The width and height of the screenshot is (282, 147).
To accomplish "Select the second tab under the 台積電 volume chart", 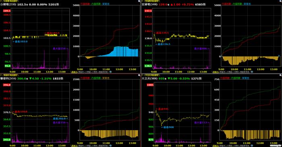I will (x=81, y=72).
